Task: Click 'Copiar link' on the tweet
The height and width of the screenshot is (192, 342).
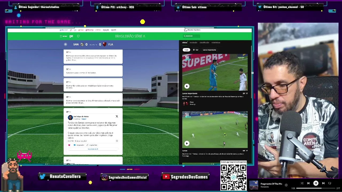Action: click(92, 145)
